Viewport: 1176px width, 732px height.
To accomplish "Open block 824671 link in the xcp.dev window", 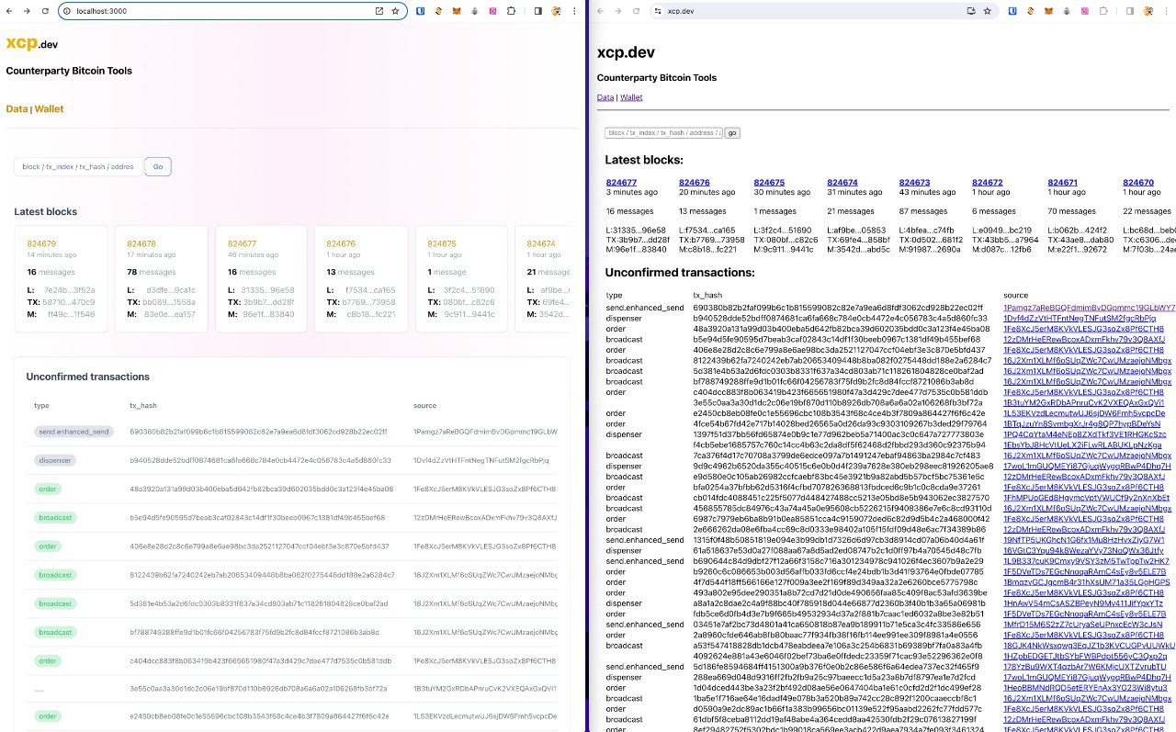I will pyautogui.click(x=1063, y=183).
